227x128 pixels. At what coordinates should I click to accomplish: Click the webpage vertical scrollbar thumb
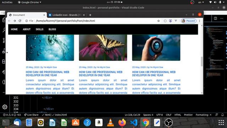201,62
